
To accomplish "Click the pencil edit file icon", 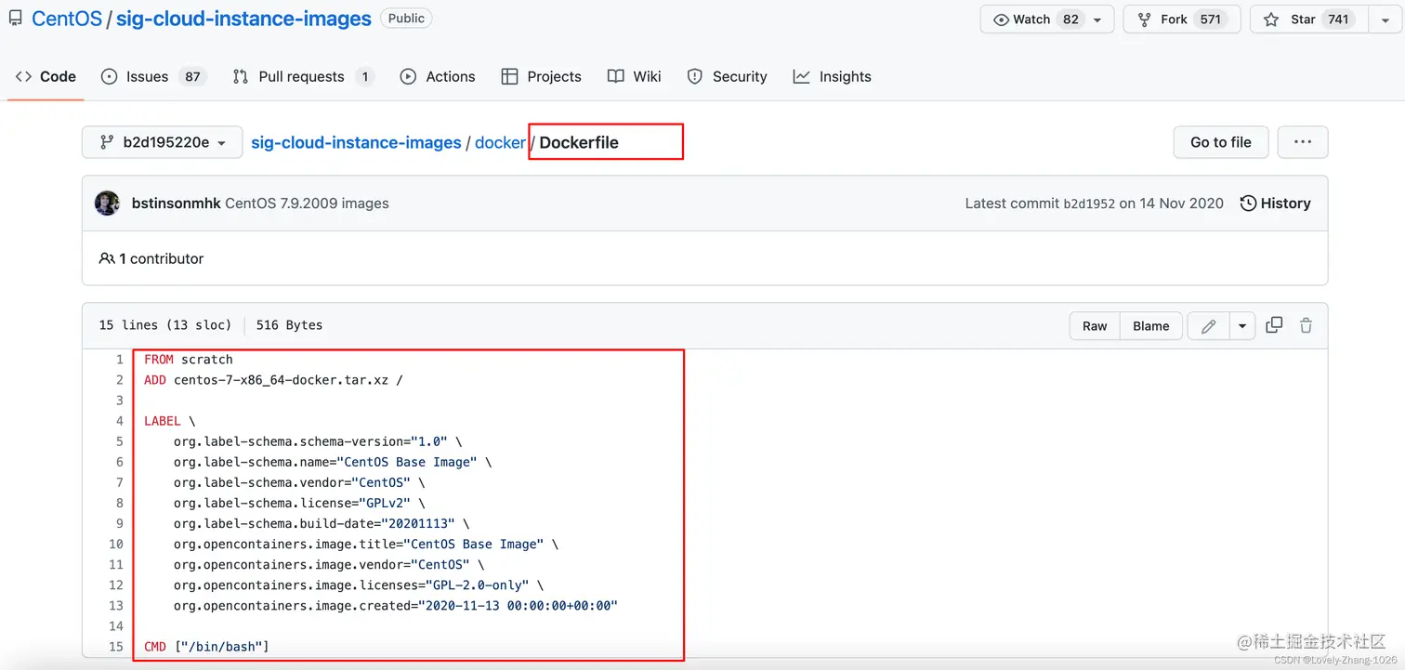I will (1209, 326).
